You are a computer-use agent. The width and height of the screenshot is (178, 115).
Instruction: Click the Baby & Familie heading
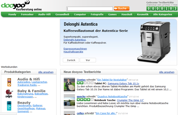[x=31, y=91]
